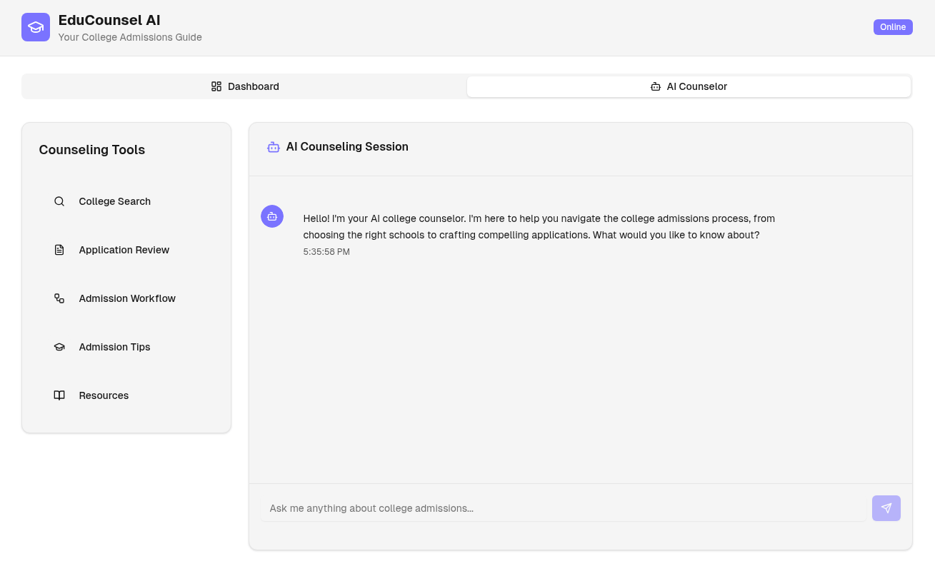Click the counselor's robot avatar next to greeting
Screen dimensions: 935x576
(x=272, y=216)
